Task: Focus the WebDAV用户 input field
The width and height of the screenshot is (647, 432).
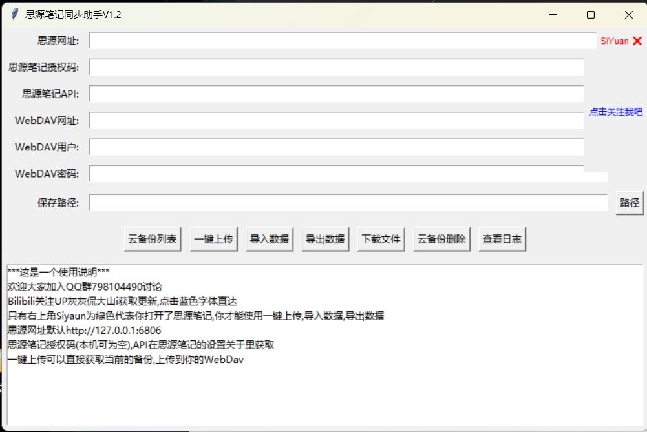Action: point(336,147)
